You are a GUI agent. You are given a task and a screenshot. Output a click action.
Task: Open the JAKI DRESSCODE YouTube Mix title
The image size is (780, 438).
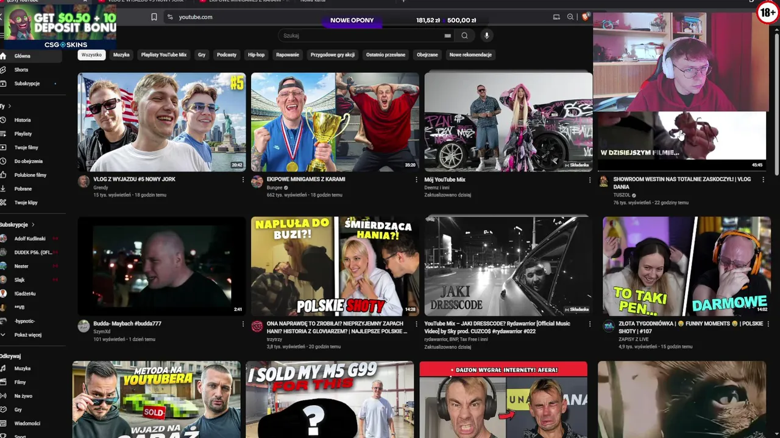[x=497, y=327]
